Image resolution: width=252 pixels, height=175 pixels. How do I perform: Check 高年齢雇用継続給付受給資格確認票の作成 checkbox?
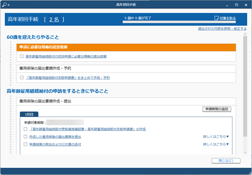point(26,129)
